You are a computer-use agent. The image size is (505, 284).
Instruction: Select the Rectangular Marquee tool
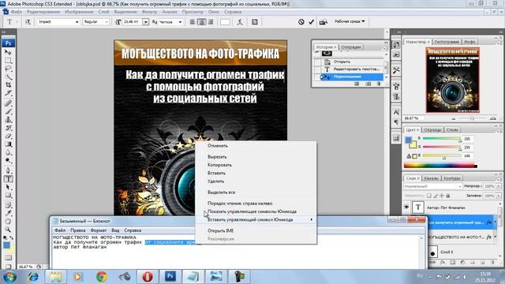point(9,61)
